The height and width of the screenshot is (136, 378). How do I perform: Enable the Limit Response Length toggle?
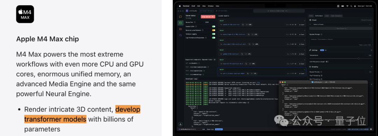[x=327, y=61]
